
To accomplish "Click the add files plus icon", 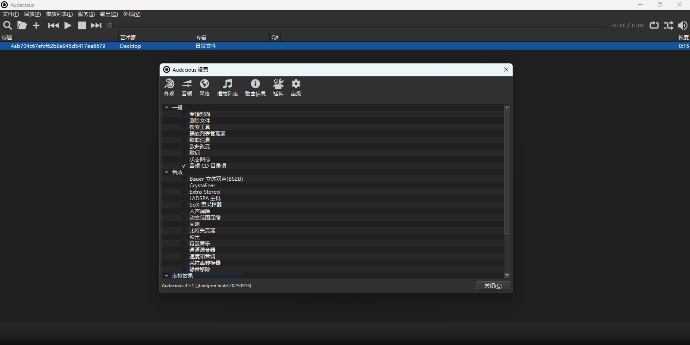I will tap(36, 25).
